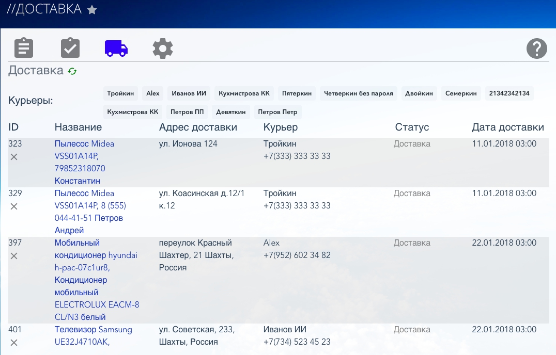Screen dimensions: 556x355
Task: Remove order 397 using its X icon
Action: click(x=14, y=256)
